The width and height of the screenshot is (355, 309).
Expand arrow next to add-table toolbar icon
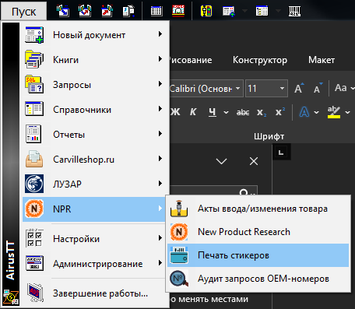[x=244, y=11]
